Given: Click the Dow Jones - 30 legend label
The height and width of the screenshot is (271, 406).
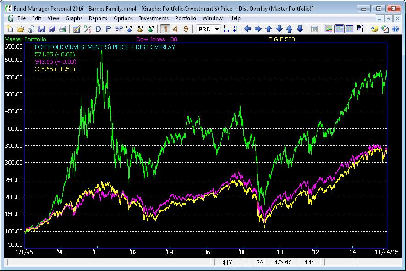Looking at the screenshot, I should [157, 39].
